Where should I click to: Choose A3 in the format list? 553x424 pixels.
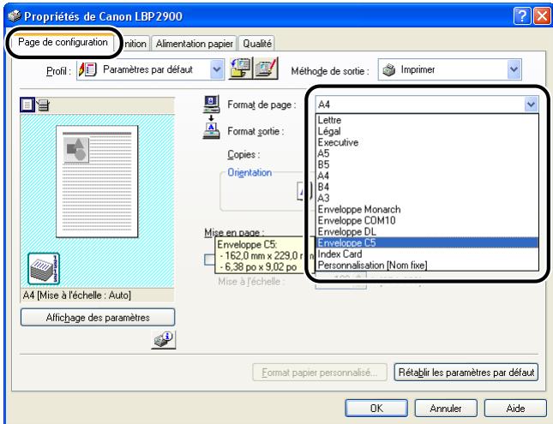click(x=427, y=198)
